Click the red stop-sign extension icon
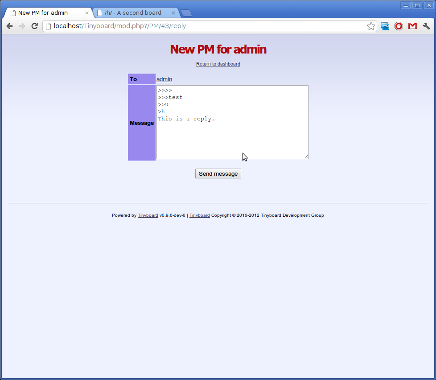This screenshot has height=380, width=436. pyautogui.click(x=399, y=26)
